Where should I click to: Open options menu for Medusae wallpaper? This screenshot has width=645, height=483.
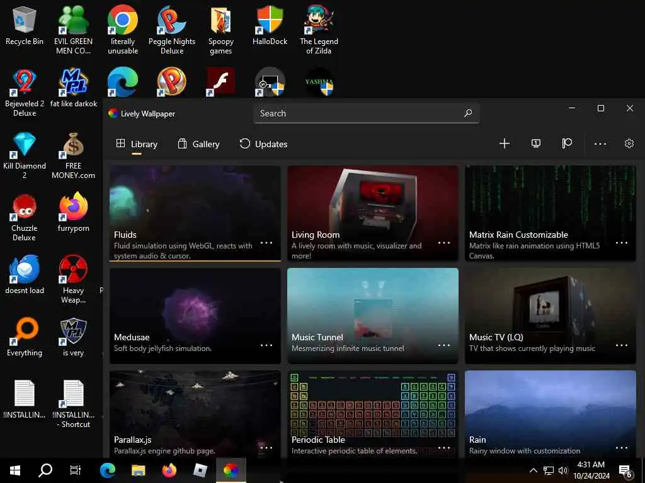coord(266,345)
